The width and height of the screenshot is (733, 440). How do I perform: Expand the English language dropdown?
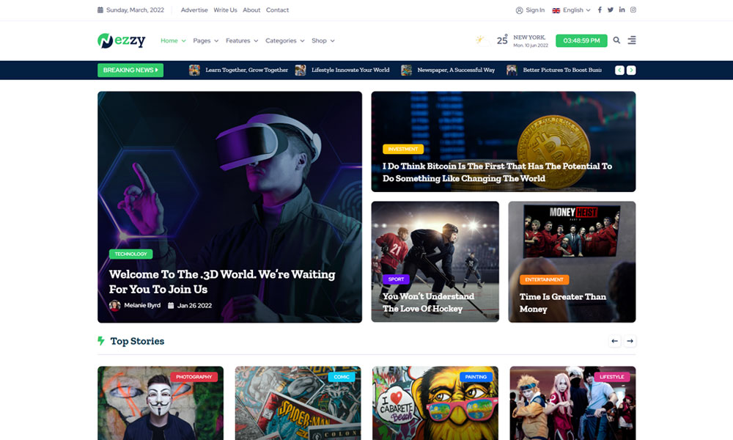[572, 10]
